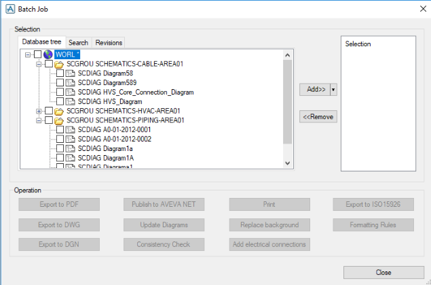This screenshot has height=285, width=431.
Task: Click the tree scrollbar down arrow
Action: click(287, 163)
